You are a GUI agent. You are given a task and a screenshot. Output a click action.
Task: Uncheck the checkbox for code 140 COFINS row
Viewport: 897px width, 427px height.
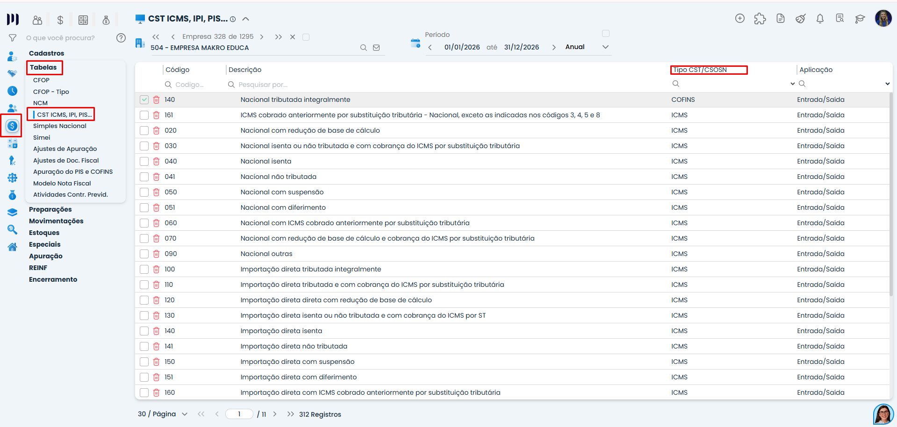point(144,100)
